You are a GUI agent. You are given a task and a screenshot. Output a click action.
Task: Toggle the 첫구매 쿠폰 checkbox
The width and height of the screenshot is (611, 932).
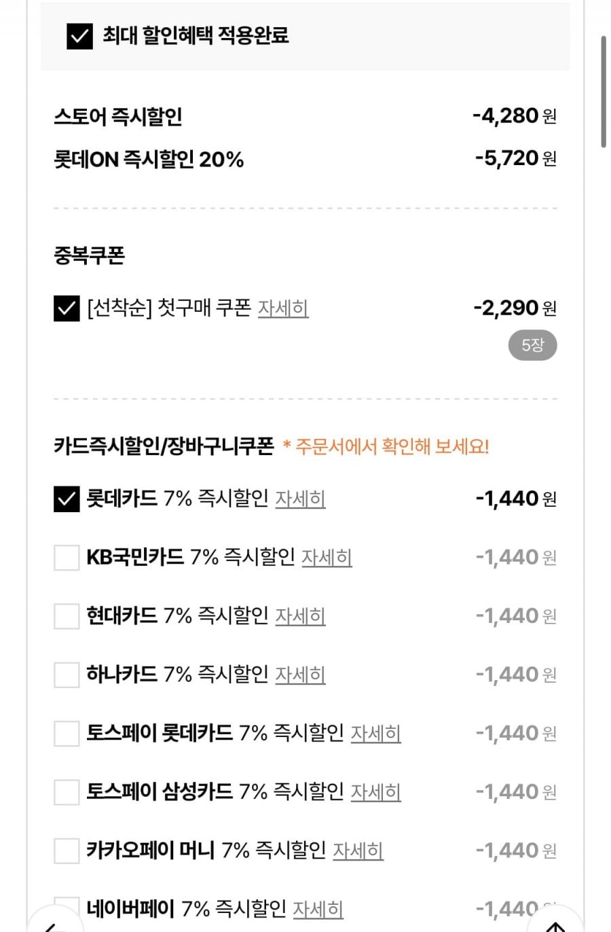(67, 308)
